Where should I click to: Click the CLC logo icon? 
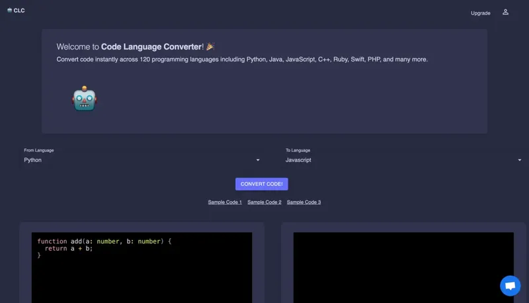click(x=9, y=11)
